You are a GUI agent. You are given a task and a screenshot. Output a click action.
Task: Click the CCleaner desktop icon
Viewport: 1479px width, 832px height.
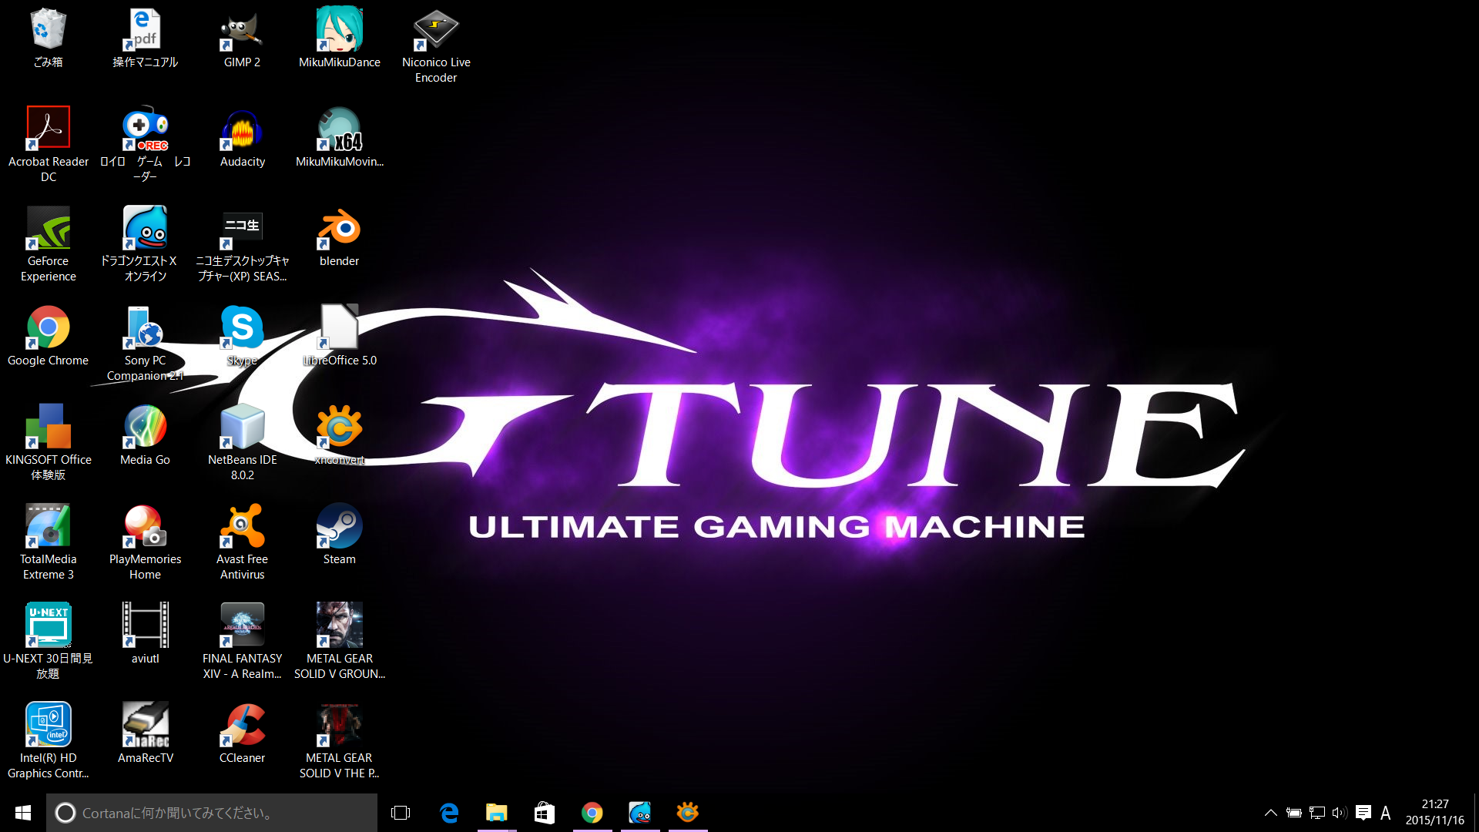point(242,726)
